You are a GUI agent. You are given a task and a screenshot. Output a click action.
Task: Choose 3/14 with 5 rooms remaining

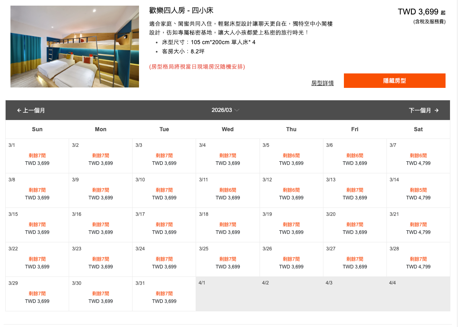(418, 191)
